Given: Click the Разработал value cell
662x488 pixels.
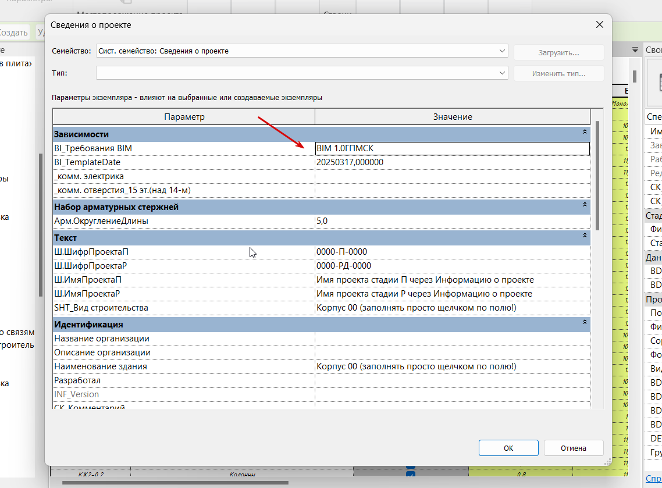Looking at the screenshot, I should pos(452,380).
